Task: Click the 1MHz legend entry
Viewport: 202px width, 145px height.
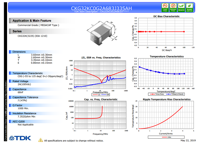Action: (x=166, y=137)
